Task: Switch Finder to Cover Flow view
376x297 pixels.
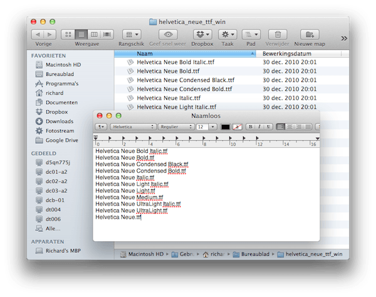Action: click(x=107, y=34)
